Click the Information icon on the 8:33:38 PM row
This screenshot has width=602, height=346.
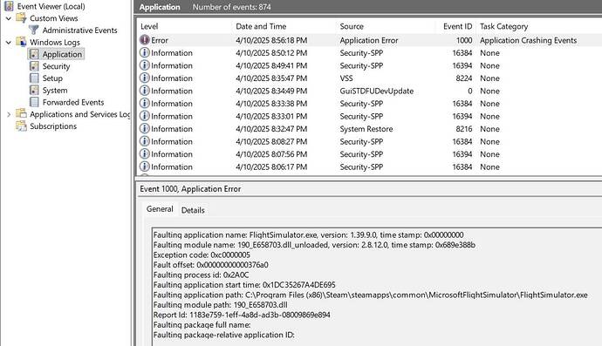point(144,103)
